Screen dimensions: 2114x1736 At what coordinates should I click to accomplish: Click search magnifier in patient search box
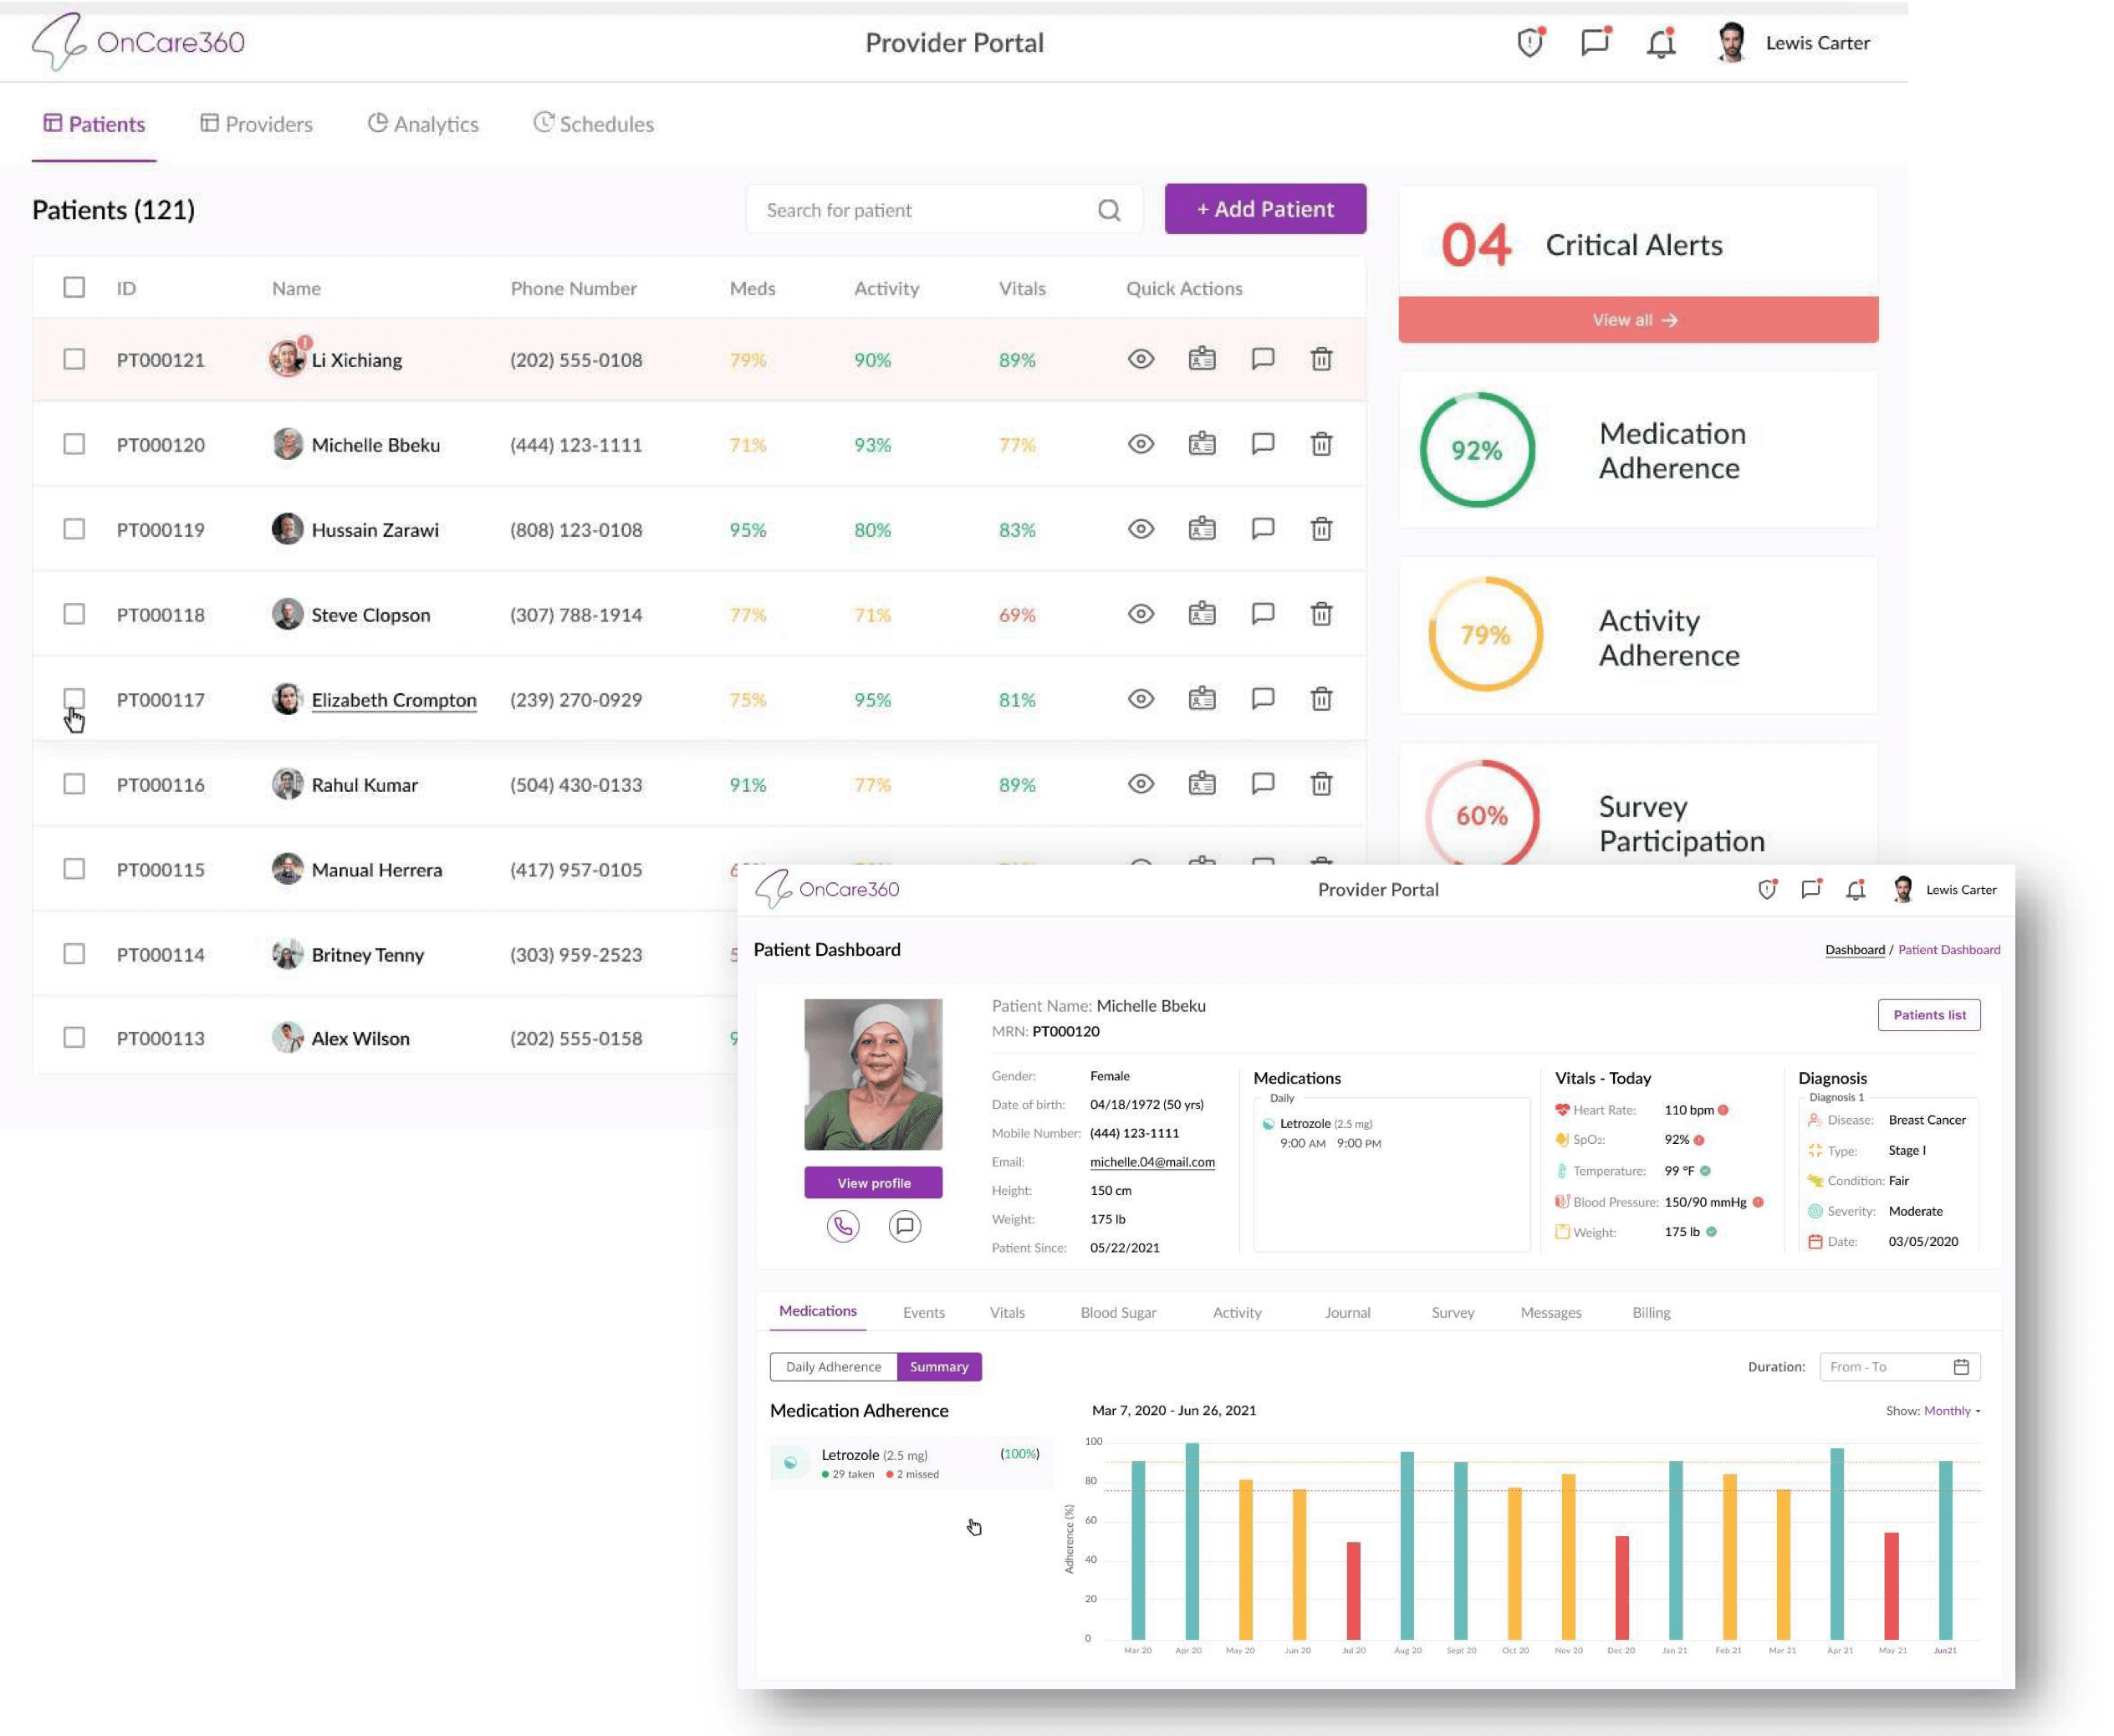1109,210
